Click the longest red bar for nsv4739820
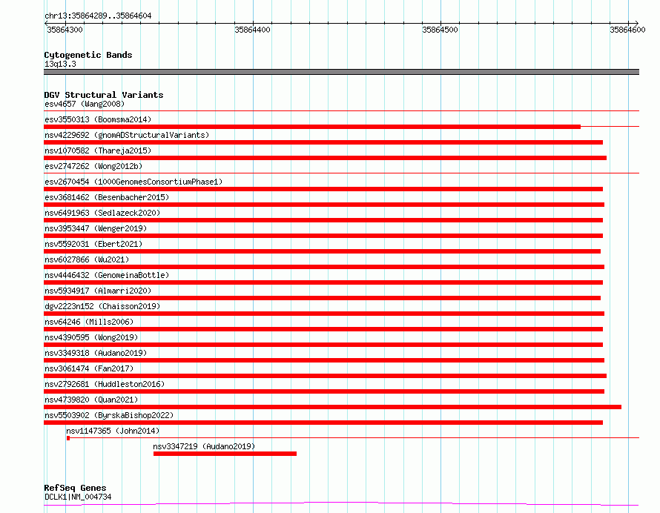This screenshot has height=513, width=660. [332, 407]
